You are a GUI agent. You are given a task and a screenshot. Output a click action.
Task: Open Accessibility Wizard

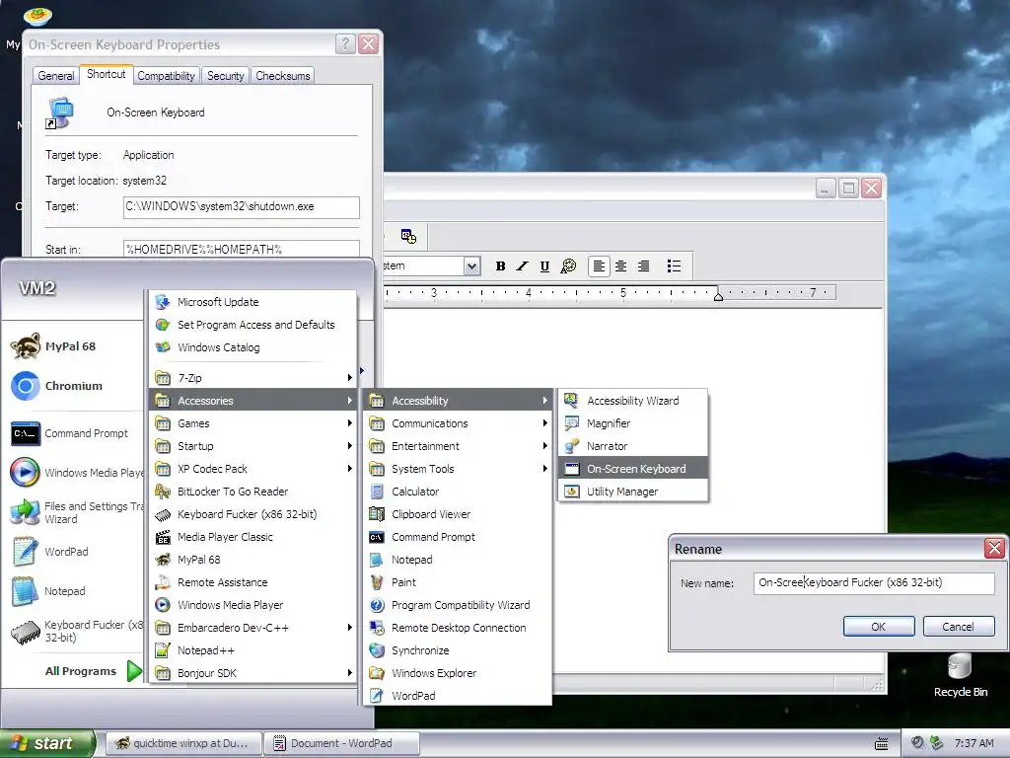tap(634, 401)
